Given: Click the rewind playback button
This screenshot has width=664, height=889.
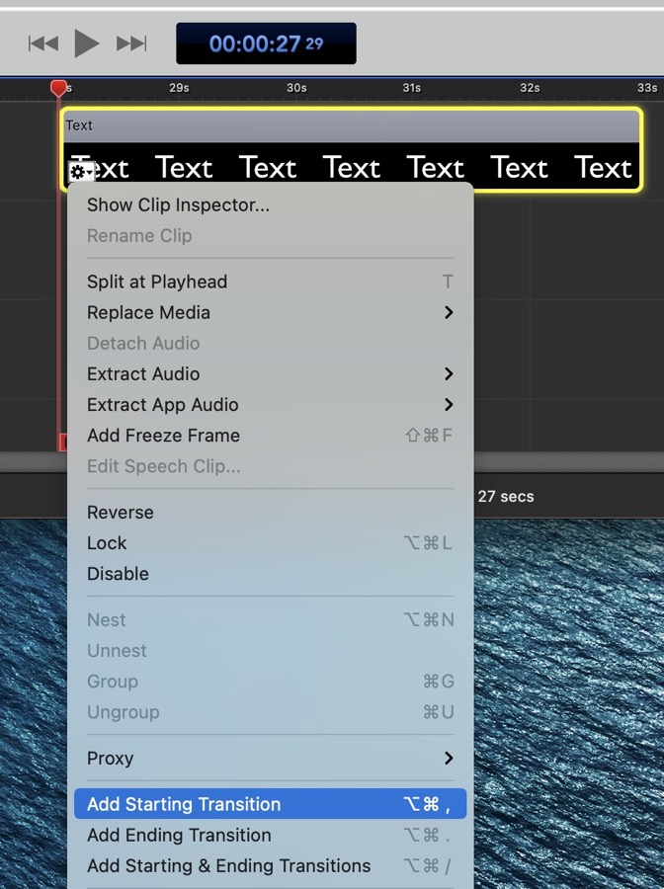Looking at the screenshot, I should click(43, 43).
